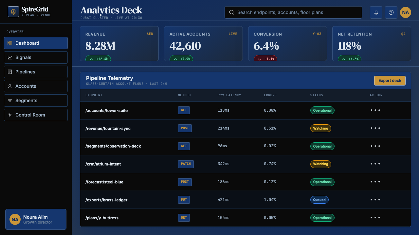
Task: Click the help question mark icon
Action: pyautogui.click(x=391, y=12)
